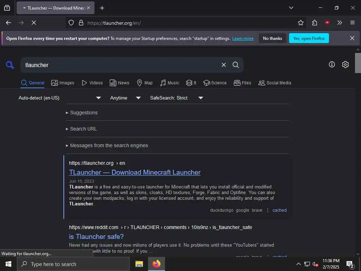Screen dimensions: 361x271
Task: Clear the search query text
Action: [x=224, y=65]
